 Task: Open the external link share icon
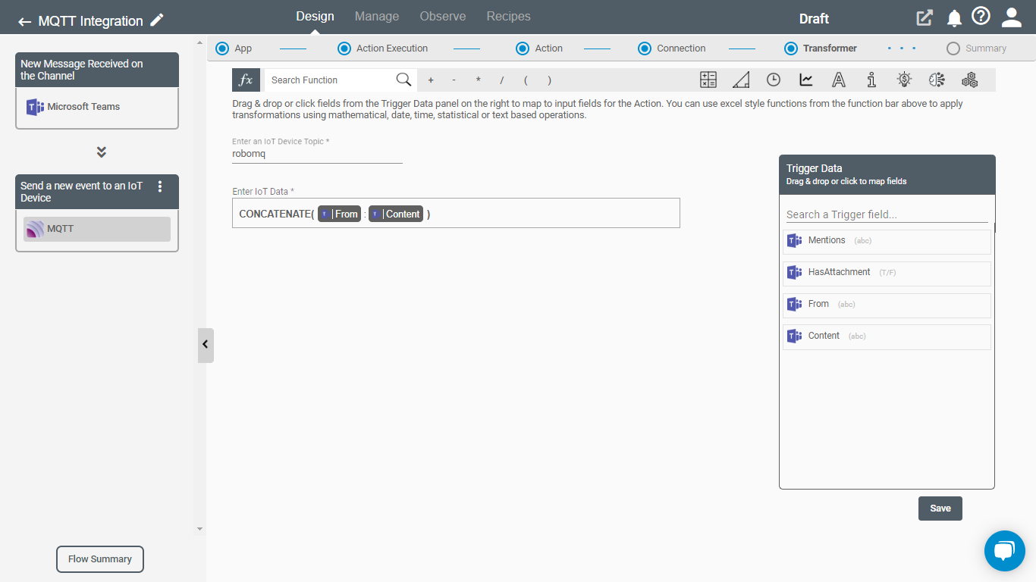coord(925,18)
